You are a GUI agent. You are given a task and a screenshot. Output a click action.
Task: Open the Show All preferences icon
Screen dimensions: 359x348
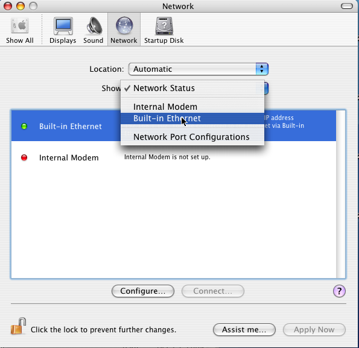pyautogui.click(x=20, y=30)
